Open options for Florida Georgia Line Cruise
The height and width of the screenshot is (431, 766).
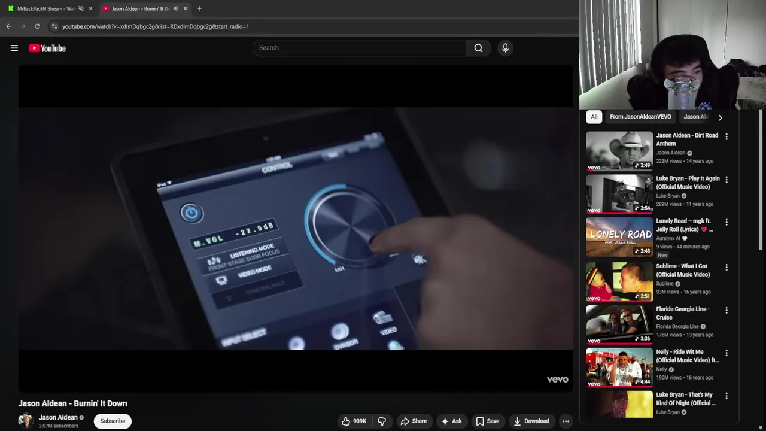727,311
